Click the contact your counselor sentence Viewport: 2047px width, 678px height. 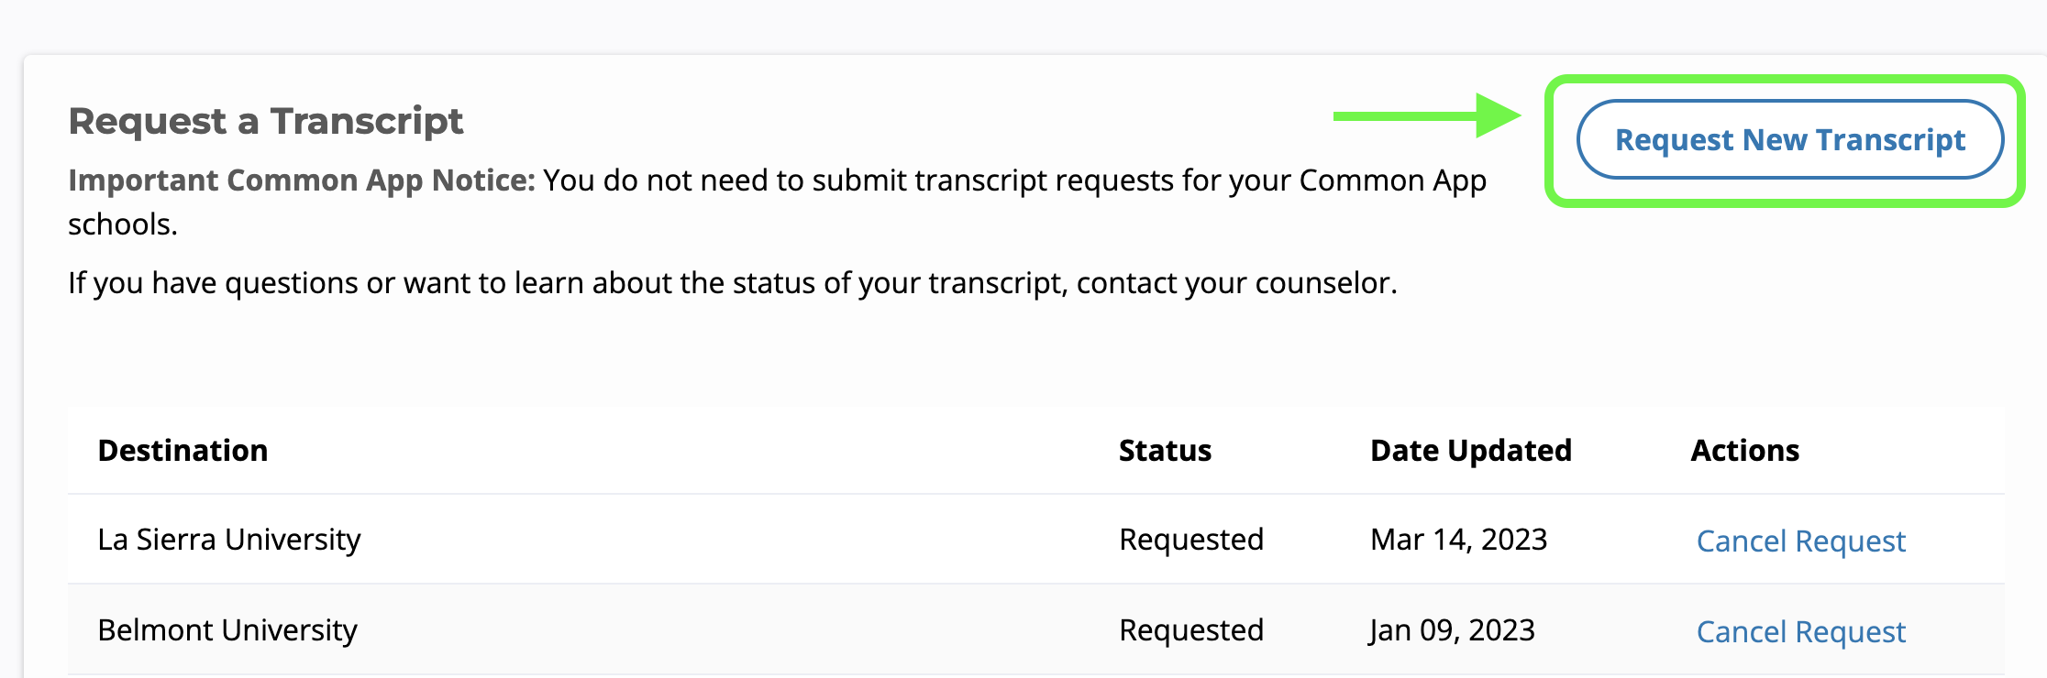(x=732, y=282)
